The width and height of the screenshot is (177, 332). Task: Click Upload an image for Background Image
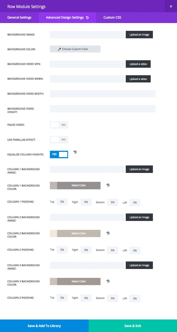pos(139,35)
